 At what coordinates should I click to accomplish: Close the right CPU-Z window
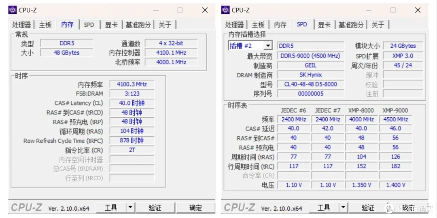pos(418,10)
